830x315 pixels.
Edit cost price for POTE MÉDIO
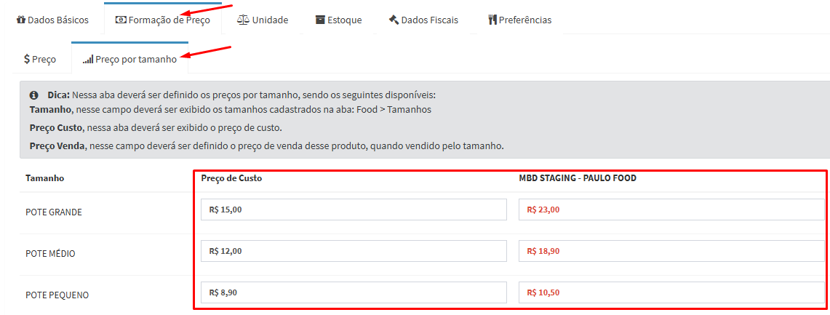click(x=354, y=251)
